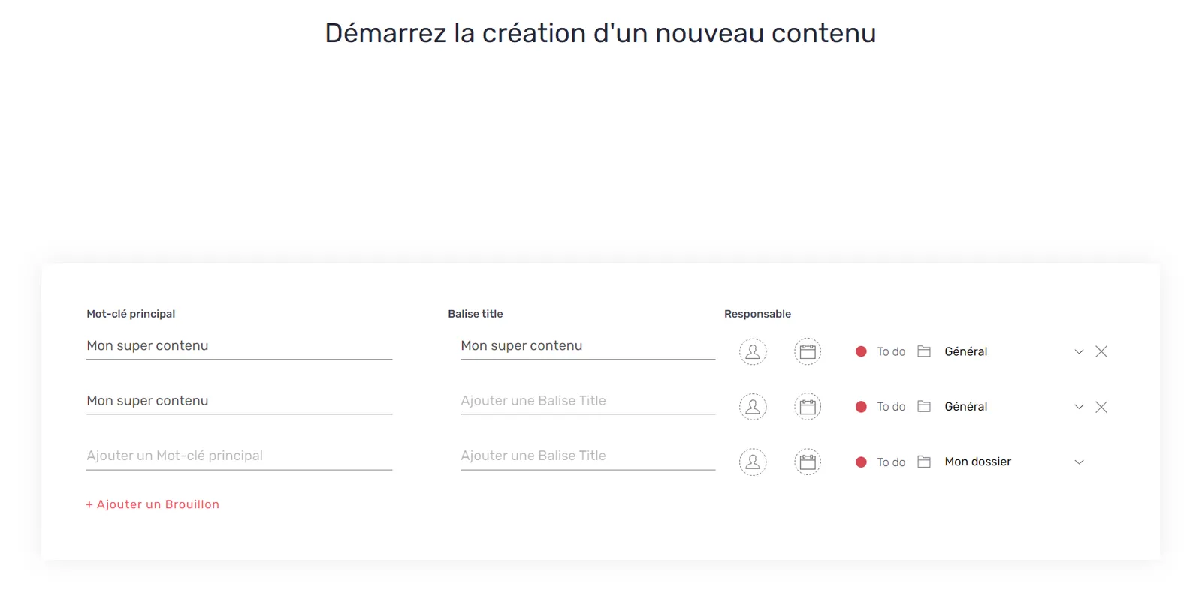Open the calendar icon in the second draft row
The image size is (1202, 596).
[808, 407]
